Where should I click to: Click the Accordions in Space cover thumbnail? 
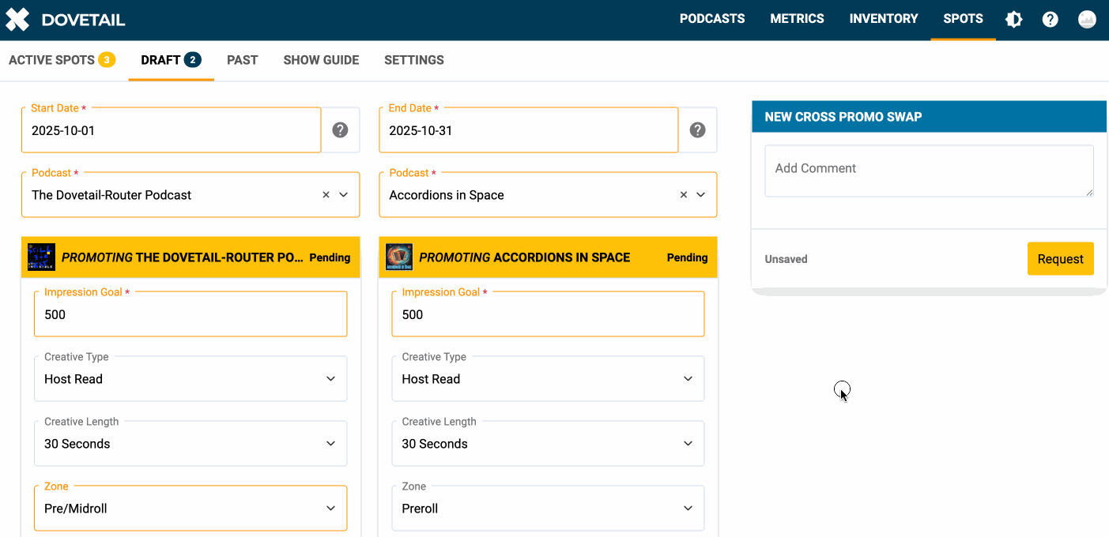coord(399,257)
